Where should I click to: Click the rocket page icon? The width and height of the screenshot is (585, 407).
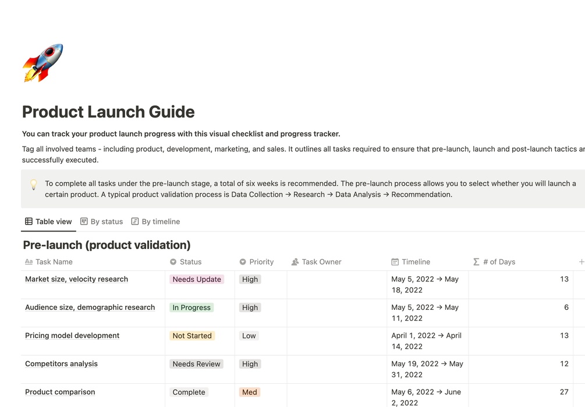(x=42, y=63)
